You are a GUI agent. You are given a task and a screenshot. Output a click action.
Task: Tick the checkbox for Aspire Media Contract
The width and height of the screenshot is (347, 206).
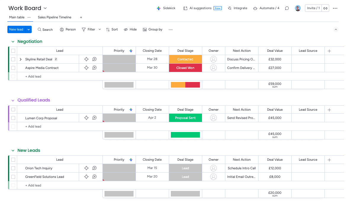pyautogui.click(x=13, y=68)
